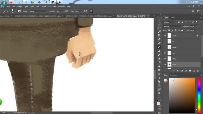
Task: Open the layer blend mode dropdown
Action: coord(173,26)
